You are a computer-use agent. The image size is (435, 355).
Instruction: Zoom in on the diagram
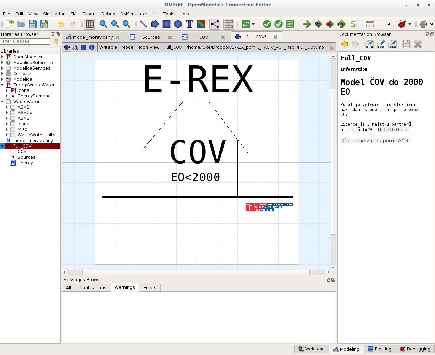click(x=115, y=24)
